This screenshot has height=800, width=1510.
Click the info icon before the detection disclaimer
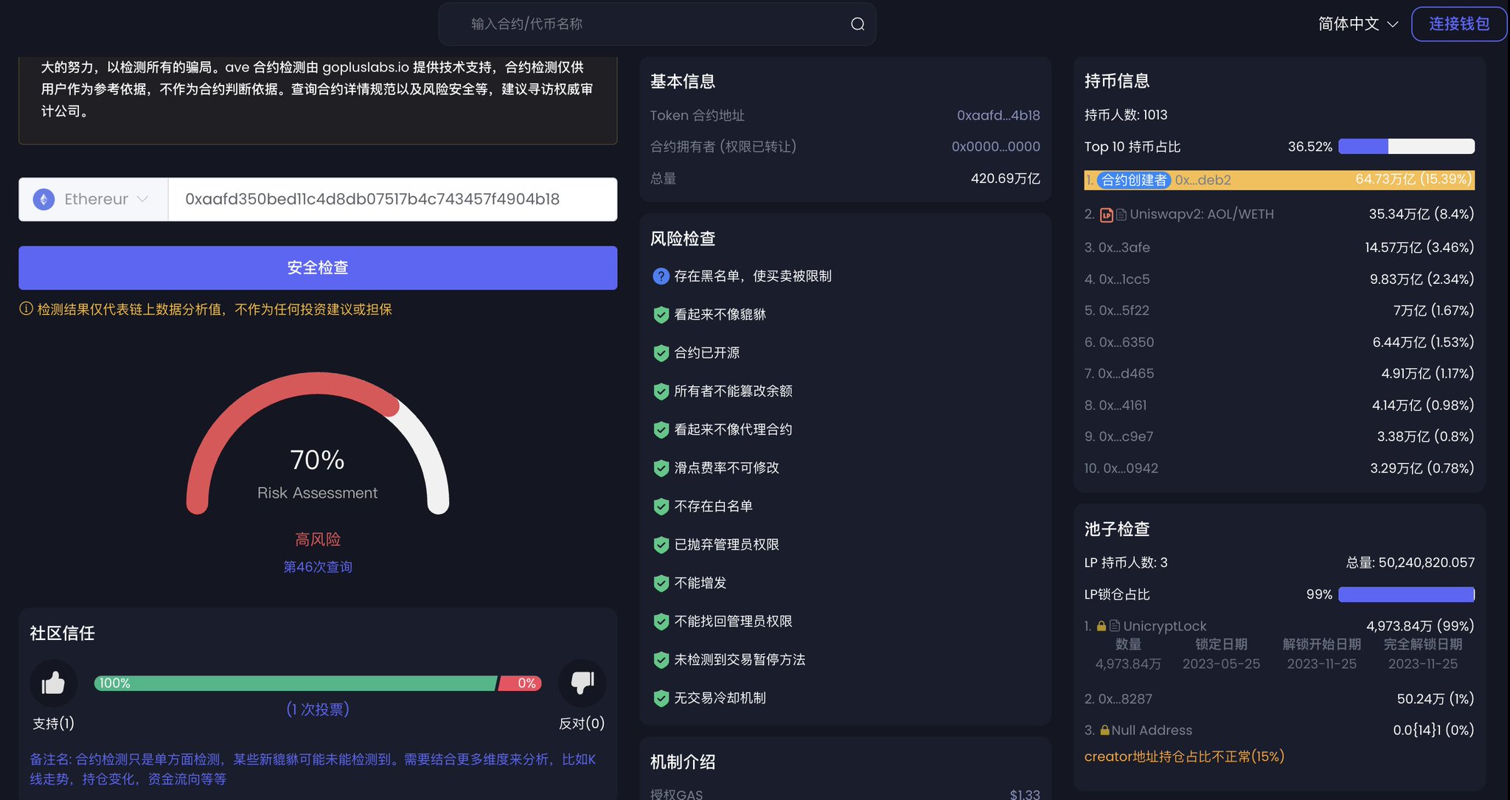click(27, 309)
